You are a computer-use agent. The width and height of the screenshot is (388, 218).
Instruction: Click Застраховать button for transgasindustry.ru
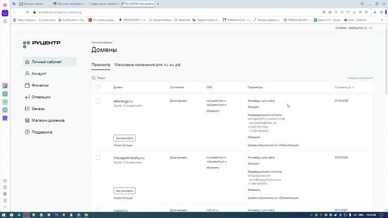[124, 191]
